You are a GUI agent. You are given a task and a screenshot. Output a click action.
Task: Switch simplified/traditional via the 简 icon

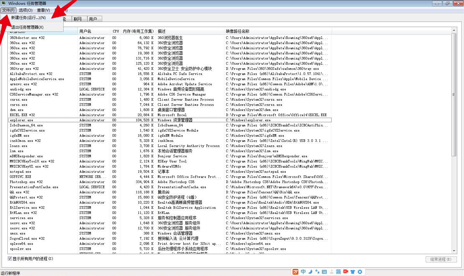[338, 272]
